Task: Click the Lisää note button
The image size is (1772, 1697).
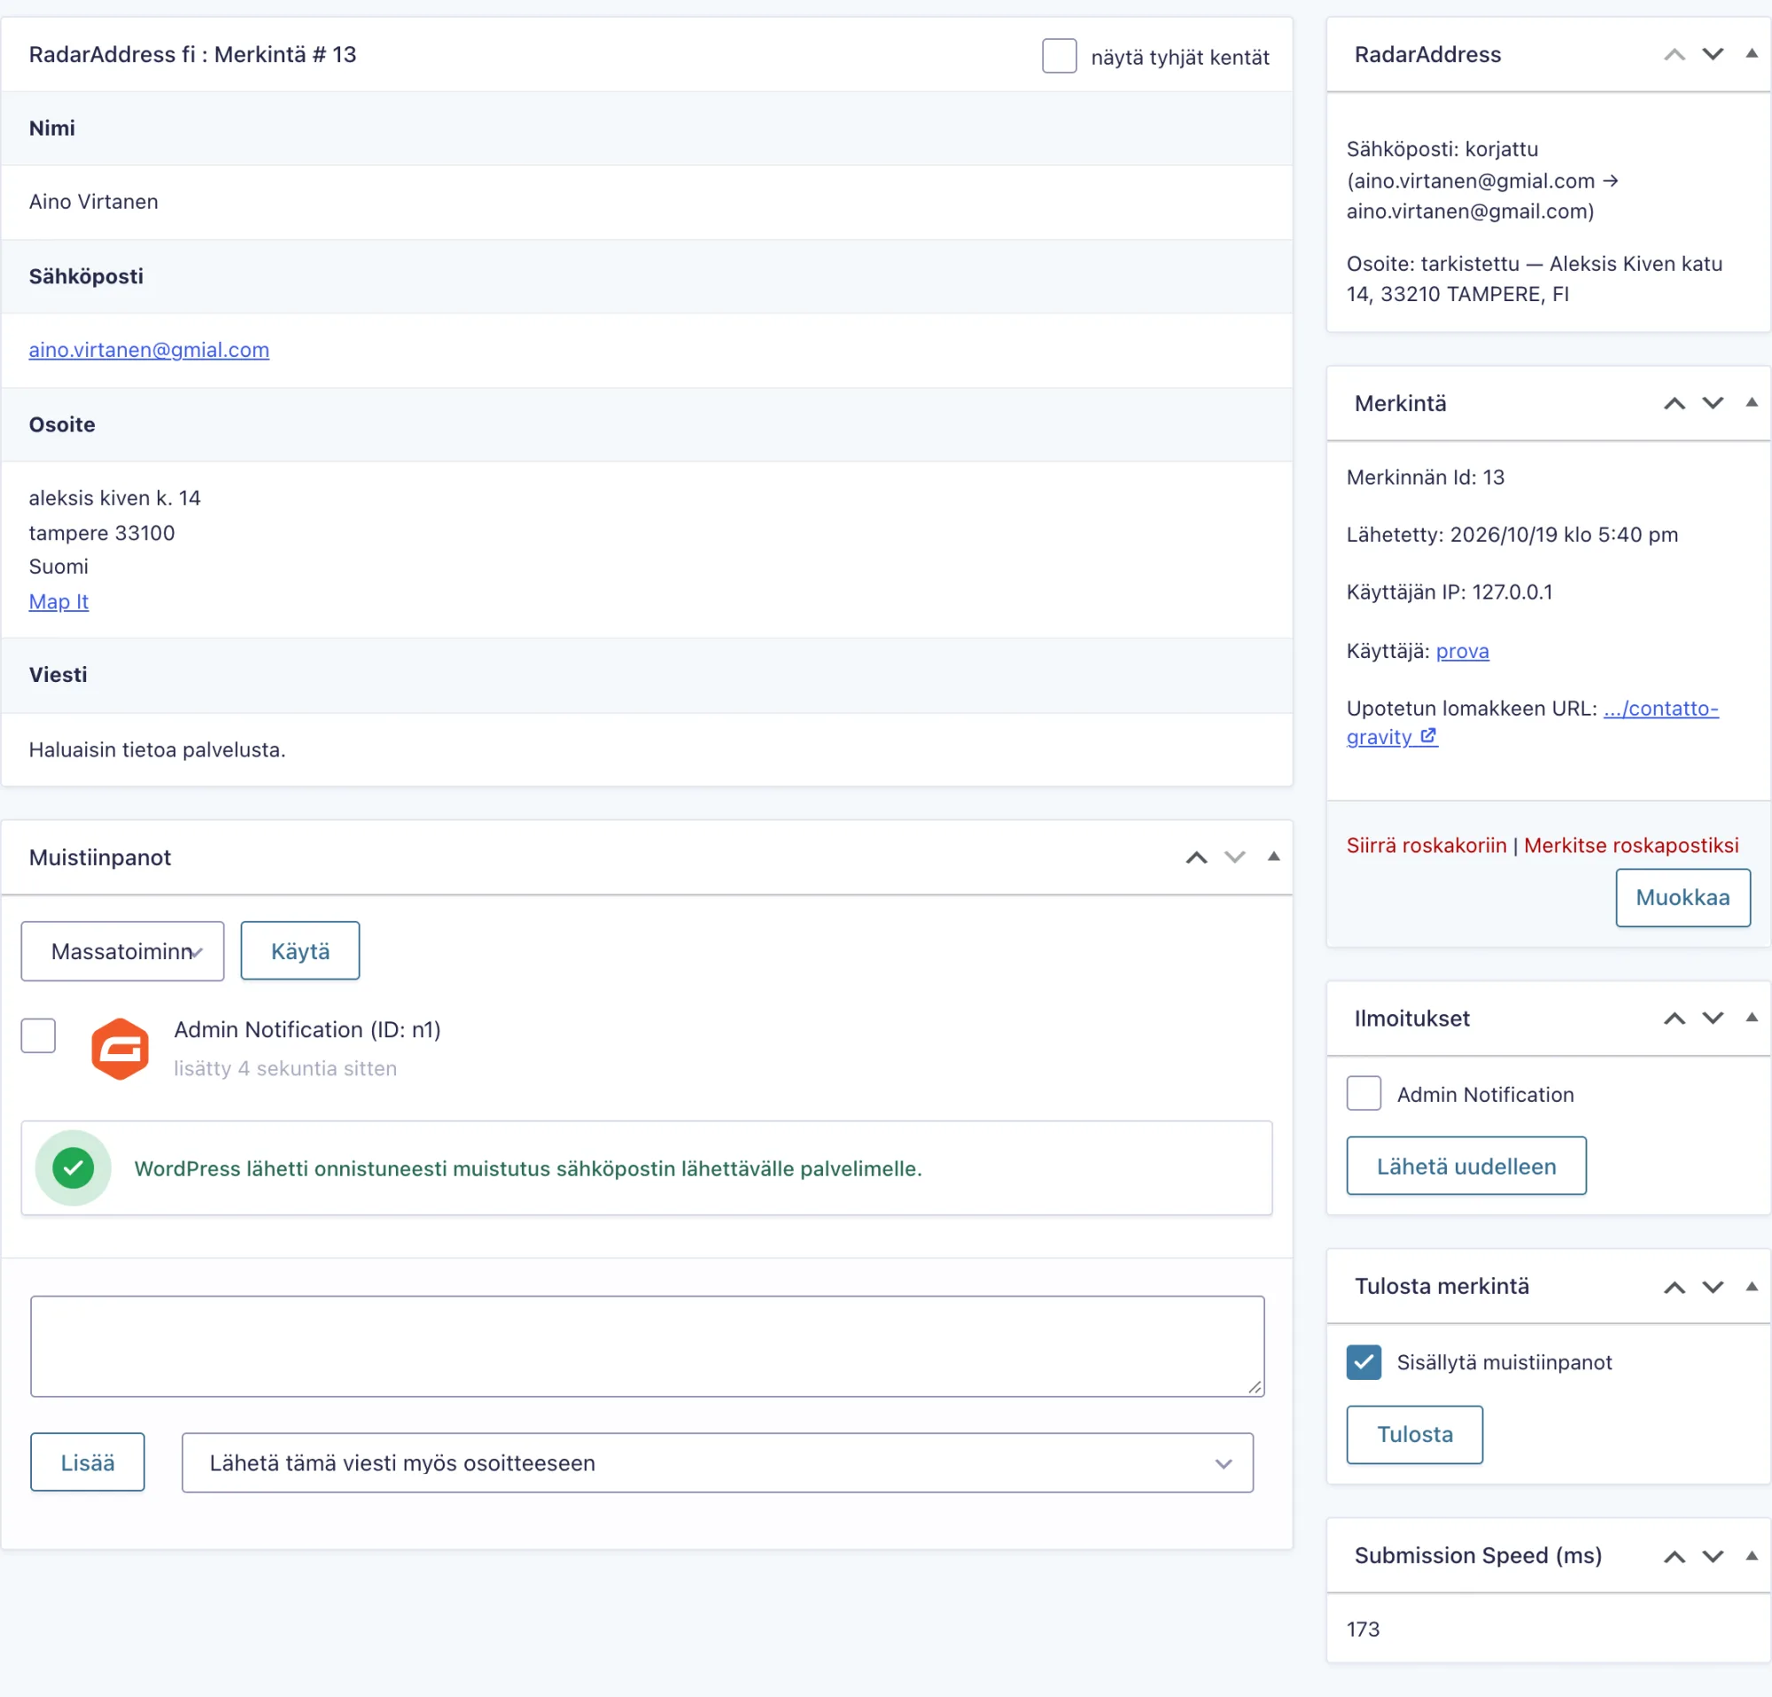Action: 88,1462
